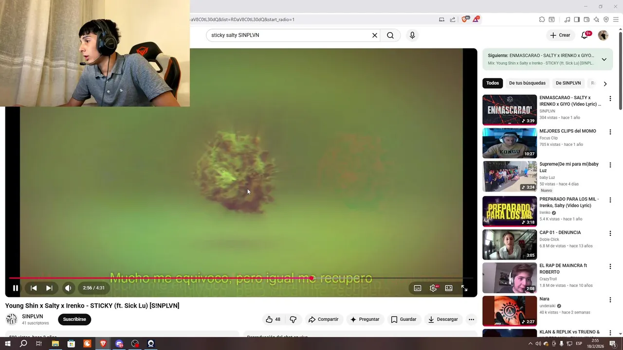The image size is (623, 350).
Task: Open Brave Leo AI sparkle icon
Action: (596, 19)
